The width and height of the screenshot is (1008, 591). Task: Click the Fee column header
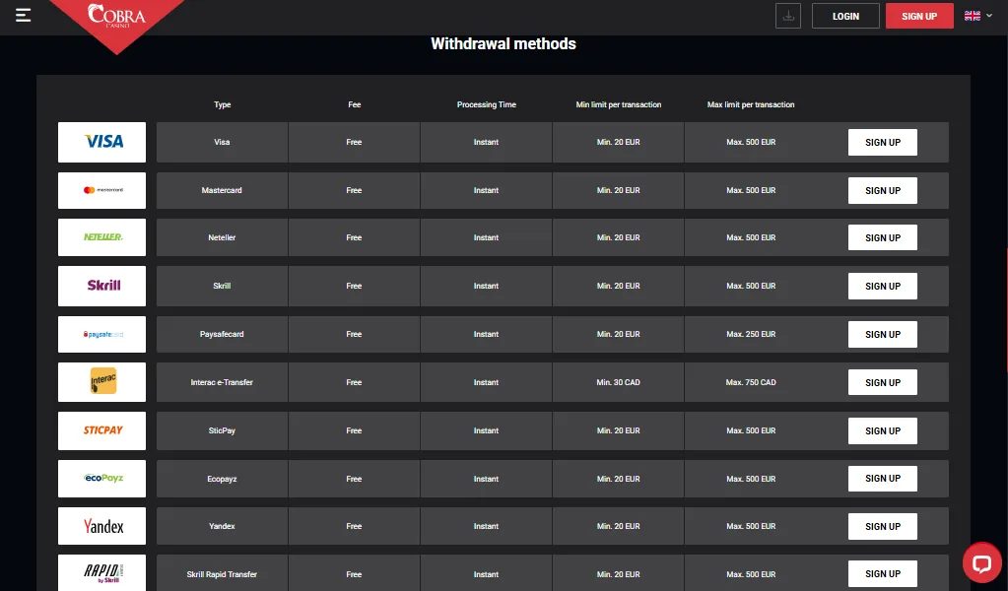pyautogui.click(x=354, y=104)
